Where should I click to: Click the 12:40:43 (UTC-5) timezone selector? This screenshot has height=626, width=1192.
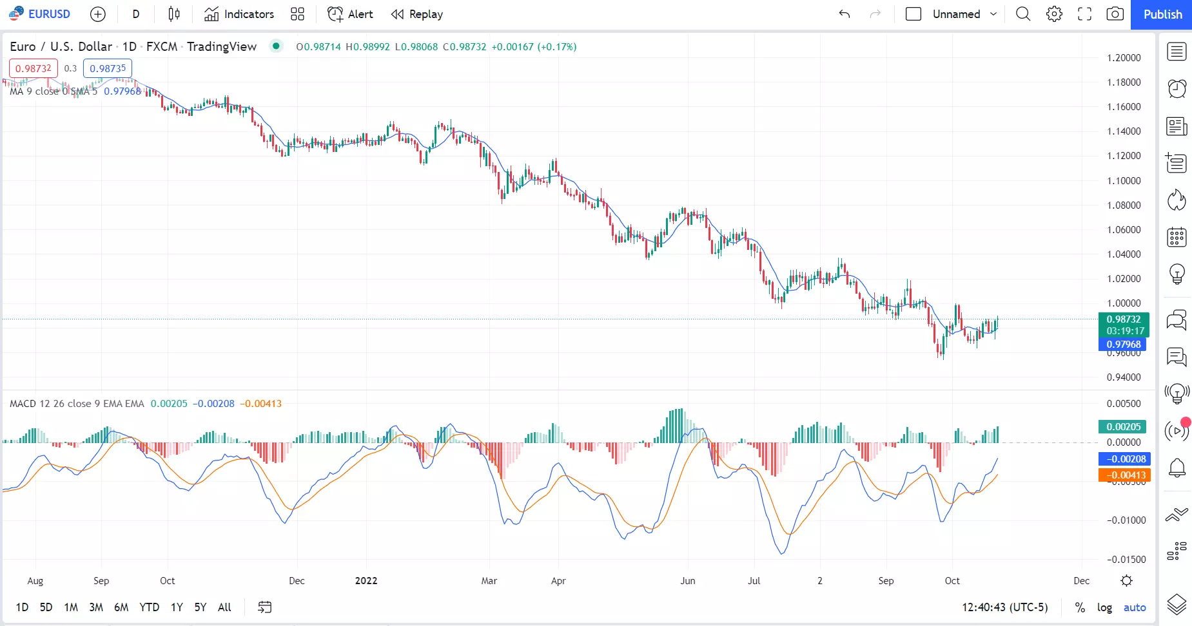pos(1004,607)
